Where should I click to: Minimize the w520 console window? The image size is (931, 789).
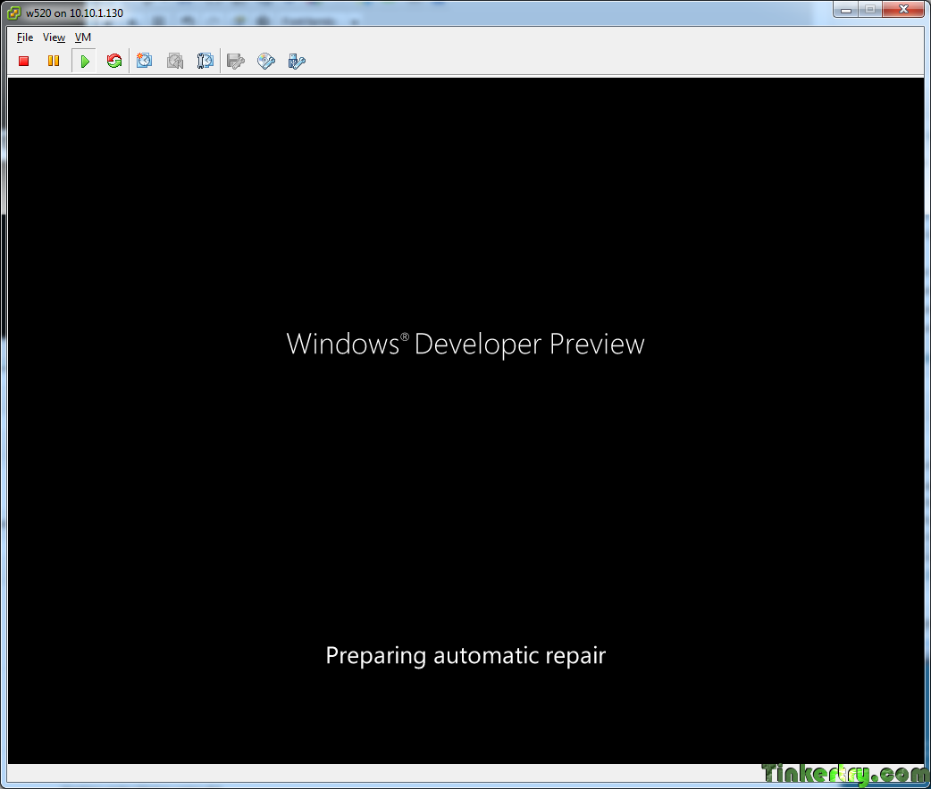(846, 10)
